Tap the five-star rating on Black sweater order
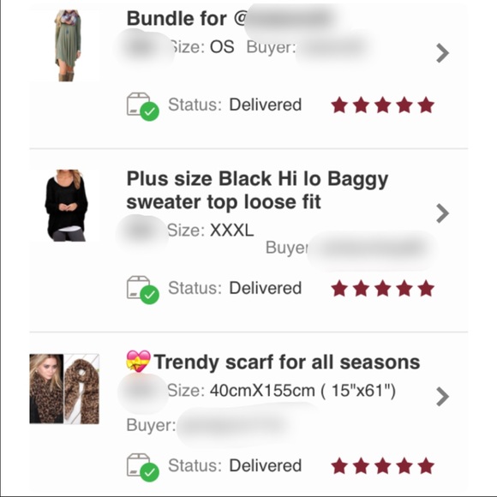Screen dimensions: 497x497 [x=382, y=289]
